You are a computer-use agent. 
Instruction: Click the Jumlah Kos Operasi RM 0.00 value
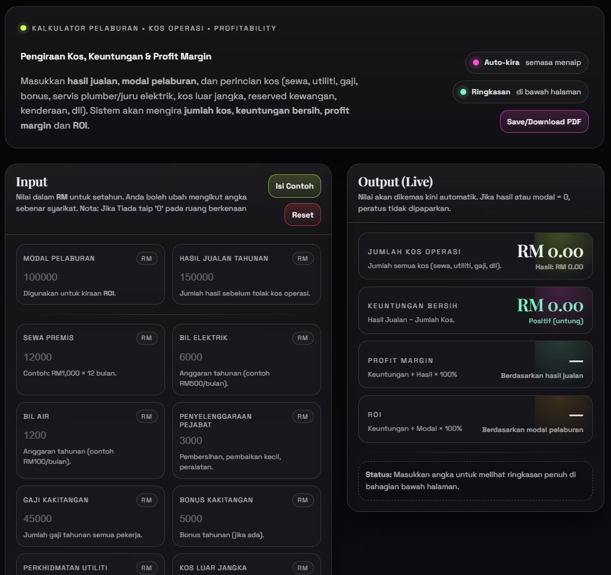coord(550,251)
